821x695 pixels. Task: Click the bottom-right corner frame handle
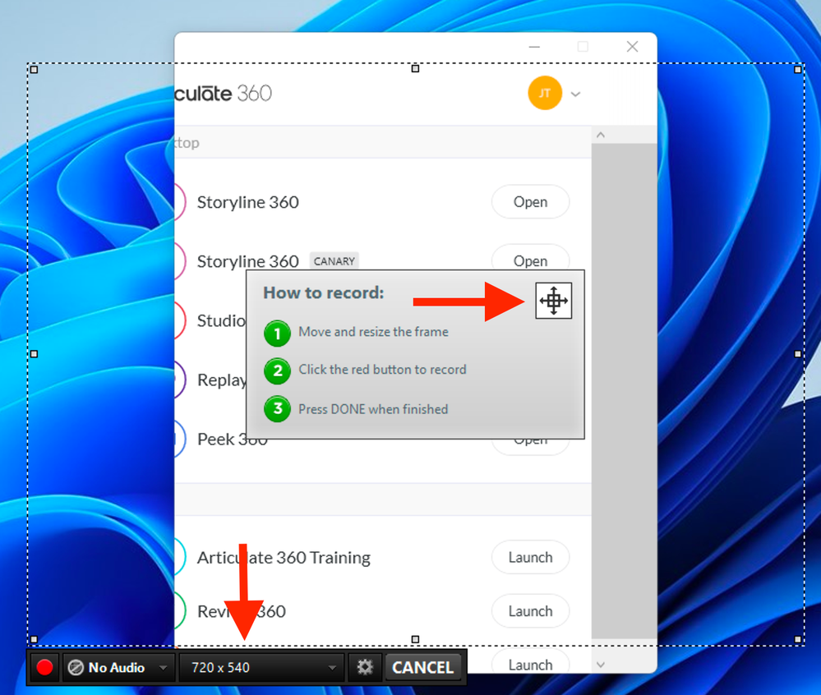[x=797, y=639]
